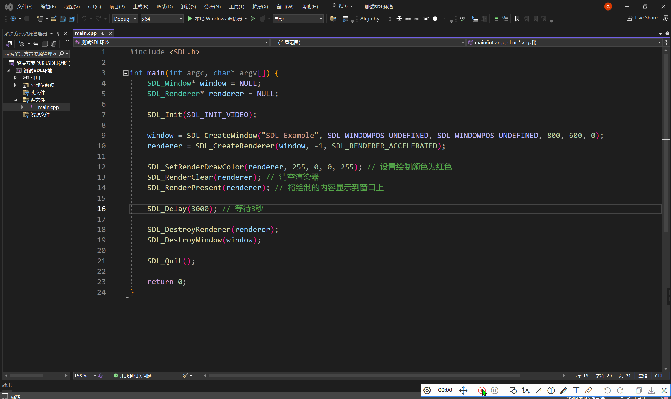Pin the Solution Explorer panel
Image resolution: width=671 pixels, height=399 pixels.
tap(58, 33)
